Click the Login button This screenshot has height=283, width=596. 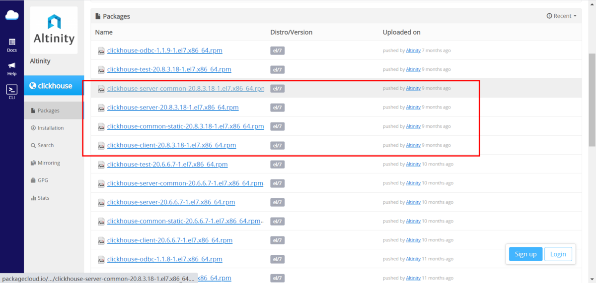coord(558,254)
